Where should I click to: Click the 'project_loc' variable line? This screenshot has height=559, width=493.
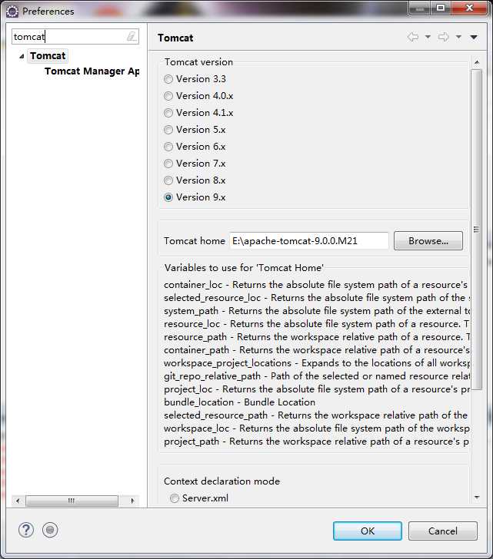click(317, 389)
